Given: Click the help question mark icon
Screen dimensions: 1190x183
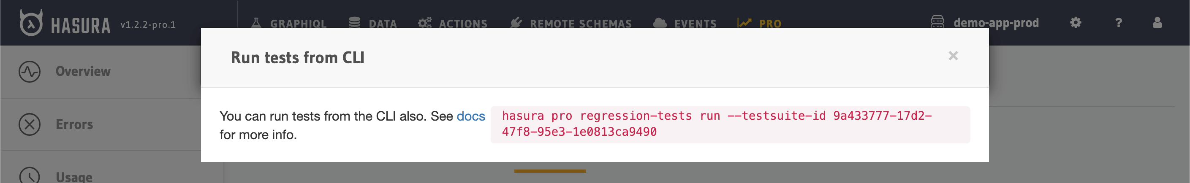Looking at the screenshot, I should (x=1118, y=23).
